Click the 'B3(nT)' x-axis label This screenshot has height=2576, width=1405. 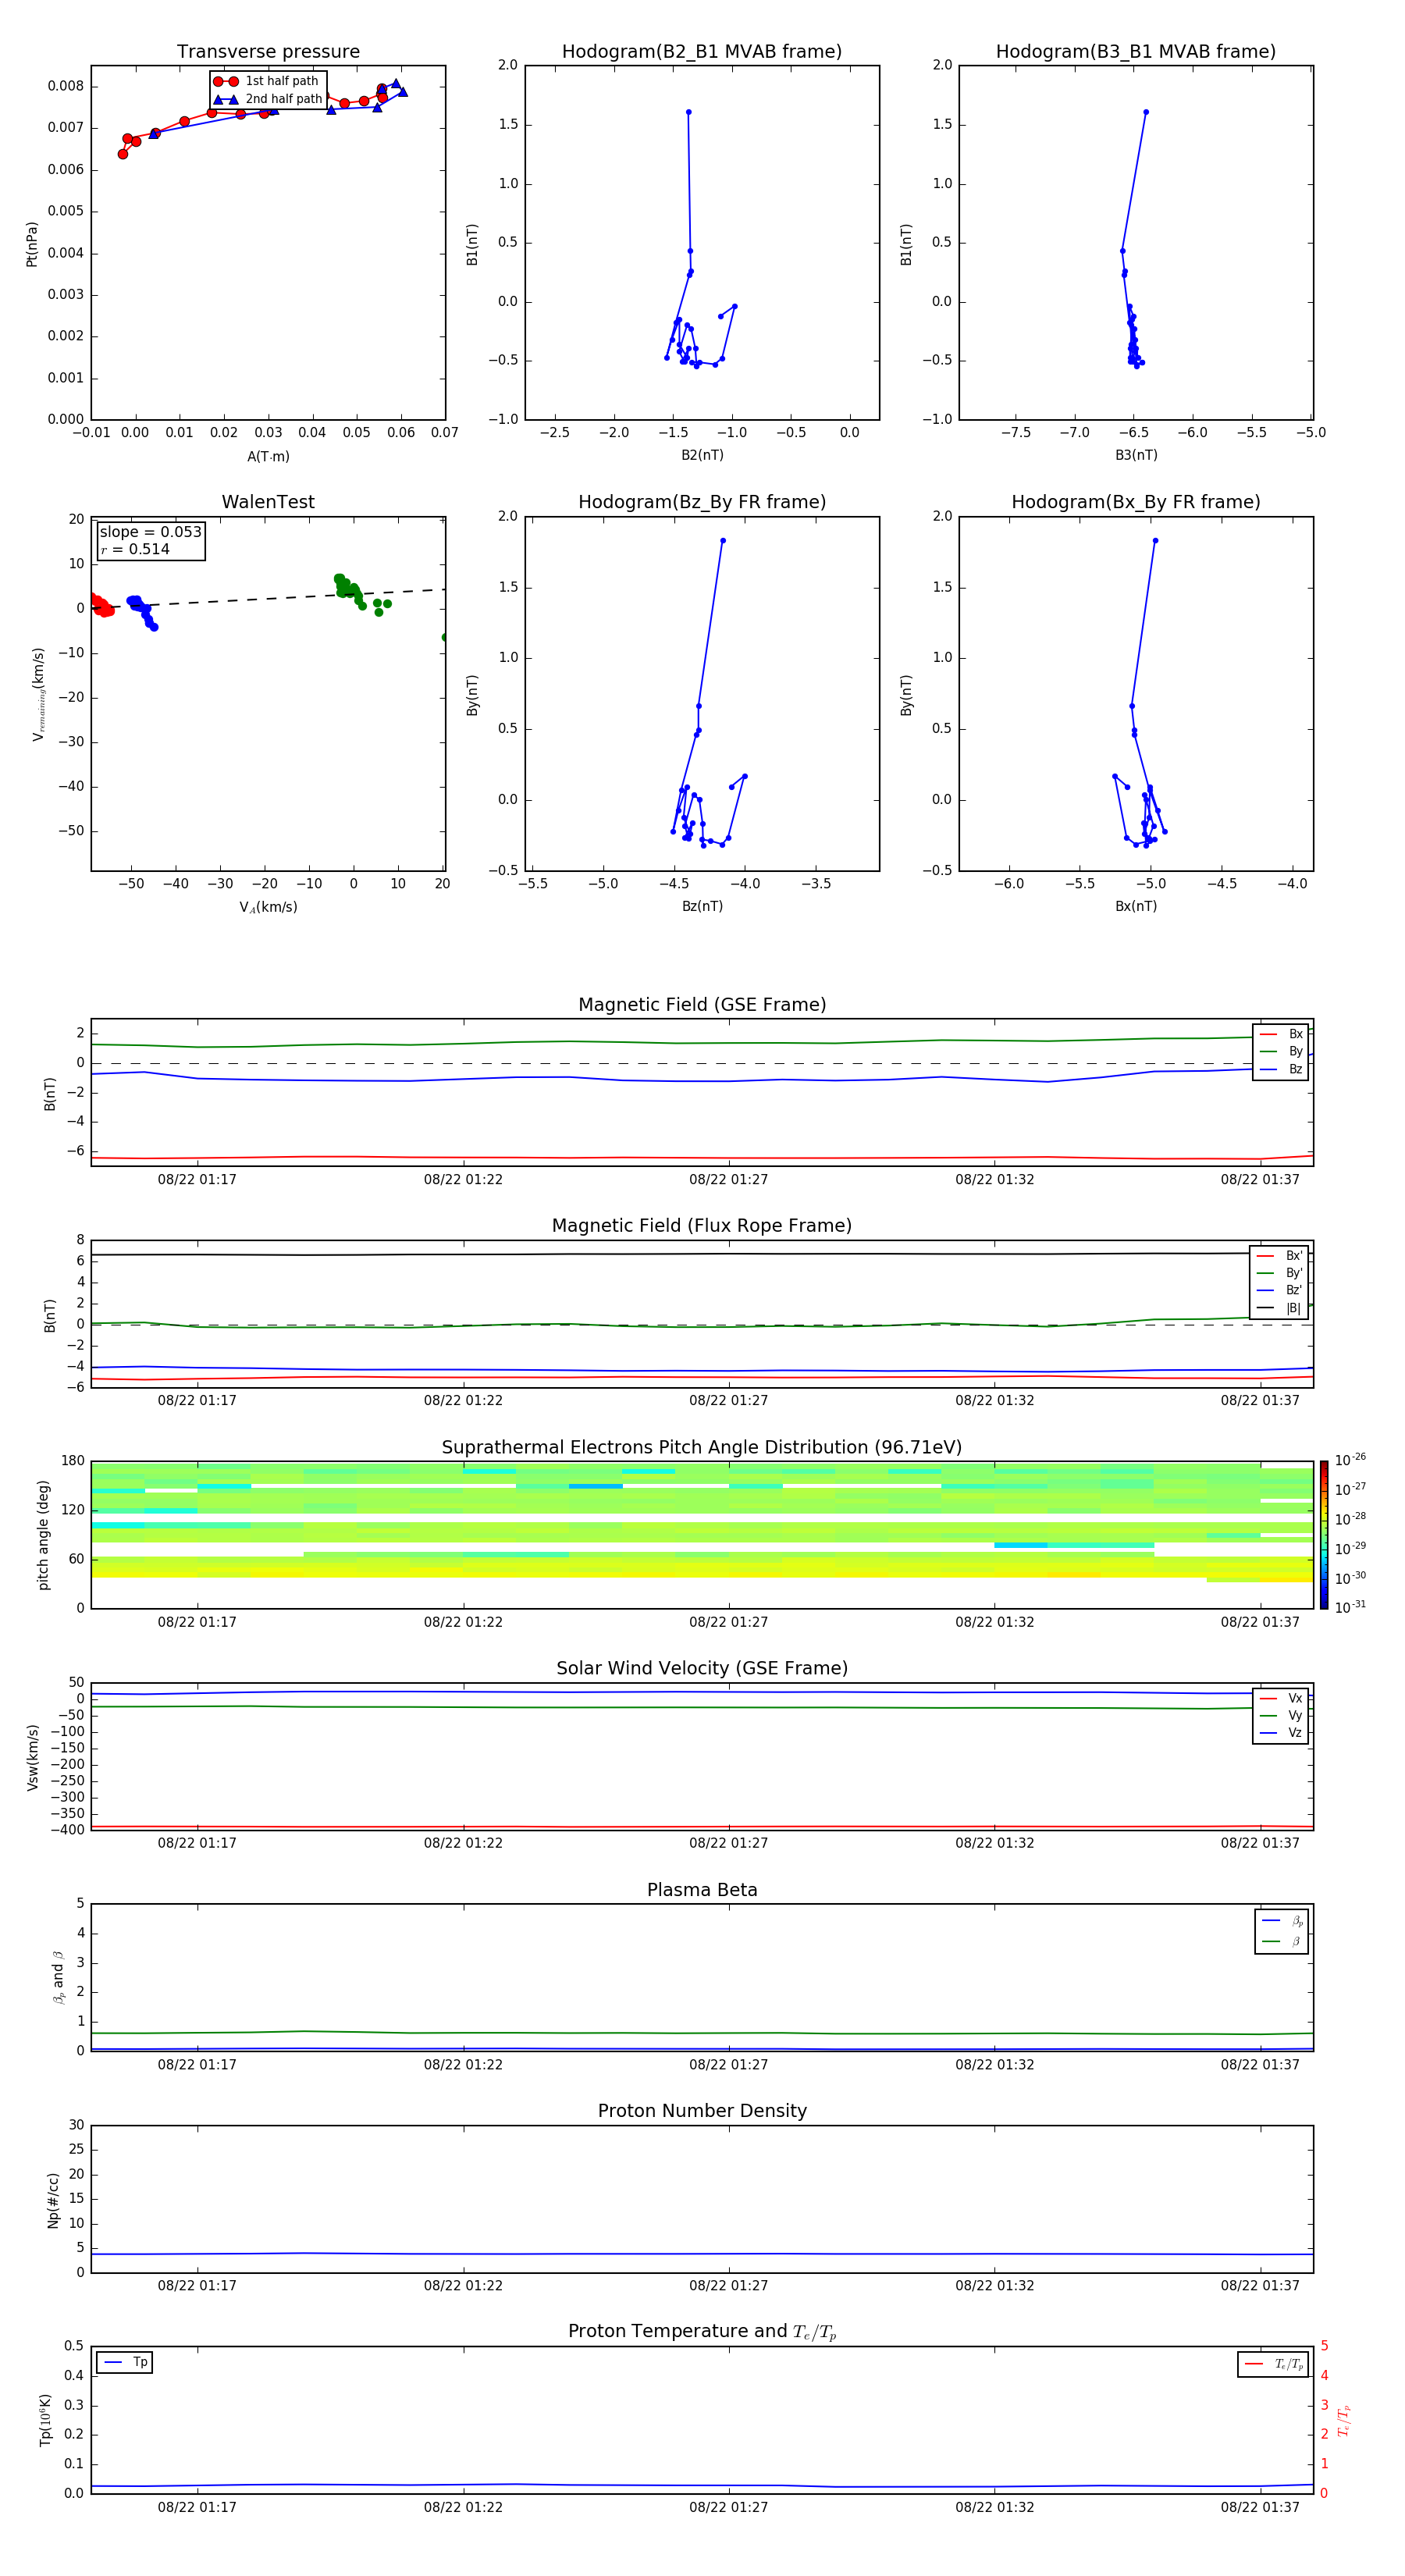pos(1136,455)
